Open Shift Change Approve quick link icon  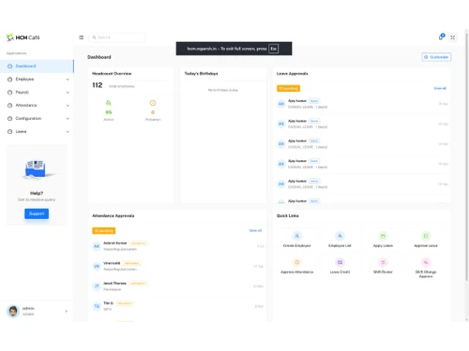(x=426, y=262)
